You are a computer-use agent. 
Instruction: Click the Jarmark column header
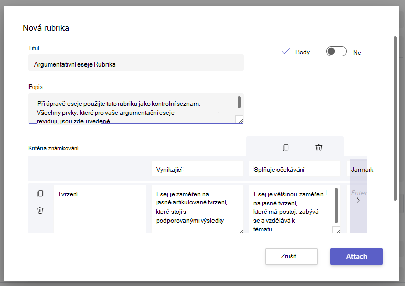point(362,170)
